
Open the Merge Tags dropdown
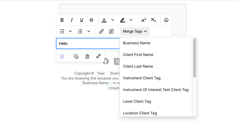[x=135, y=31]
